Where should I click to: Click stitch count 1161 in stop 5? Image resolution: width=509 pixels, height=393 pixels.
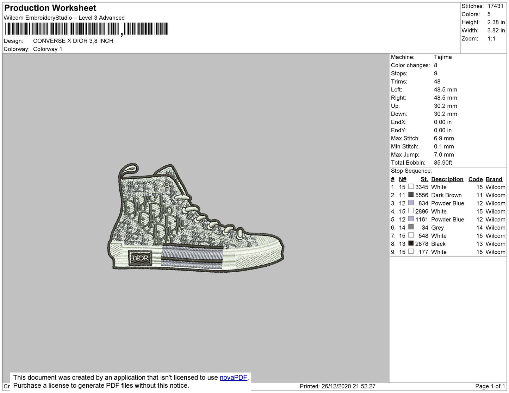422,219
